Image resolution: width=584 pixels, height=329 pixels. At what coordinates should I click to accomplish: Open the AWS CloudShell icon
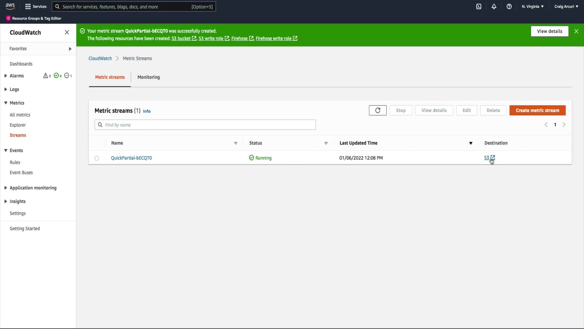[479, 6]
